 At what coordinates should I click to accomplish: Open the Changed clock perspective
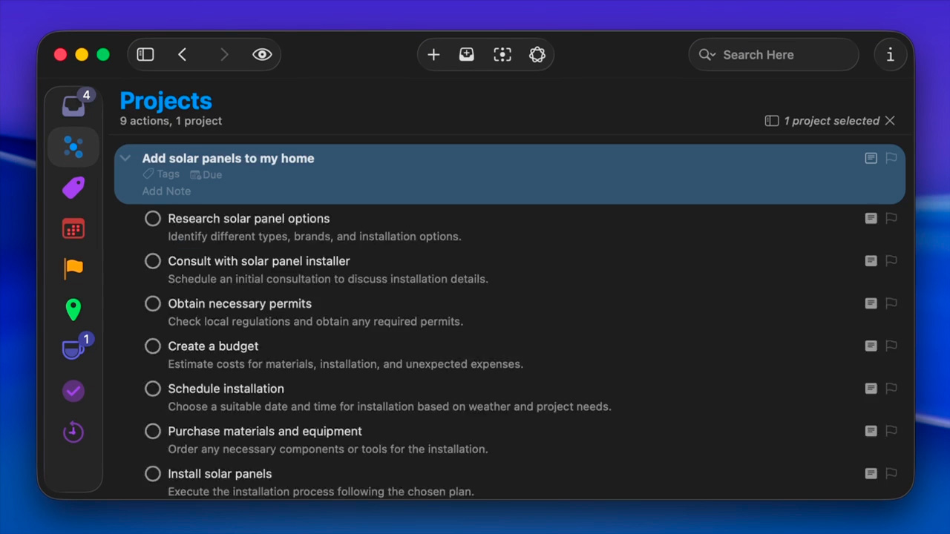pos(73,432)
